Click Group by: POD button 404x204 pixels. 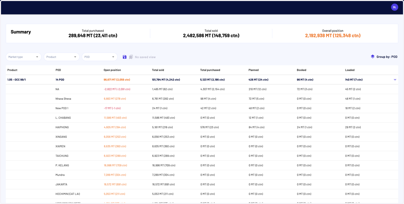coord(384,57)
